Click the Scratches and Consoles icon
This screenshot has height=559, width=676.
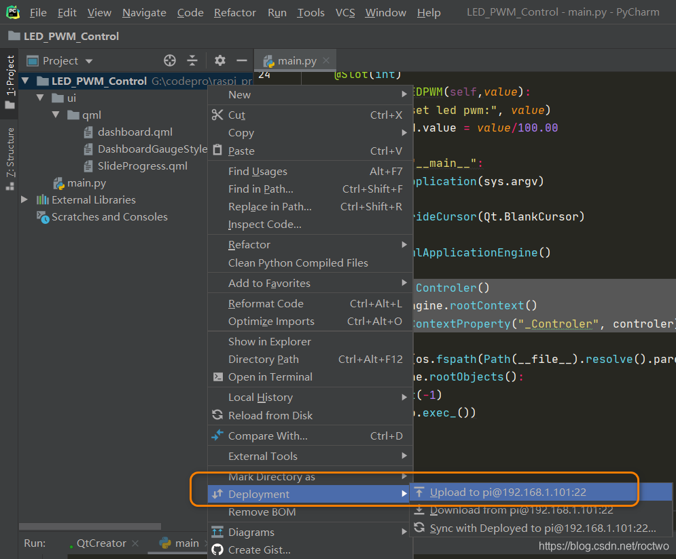pos(43,217)
